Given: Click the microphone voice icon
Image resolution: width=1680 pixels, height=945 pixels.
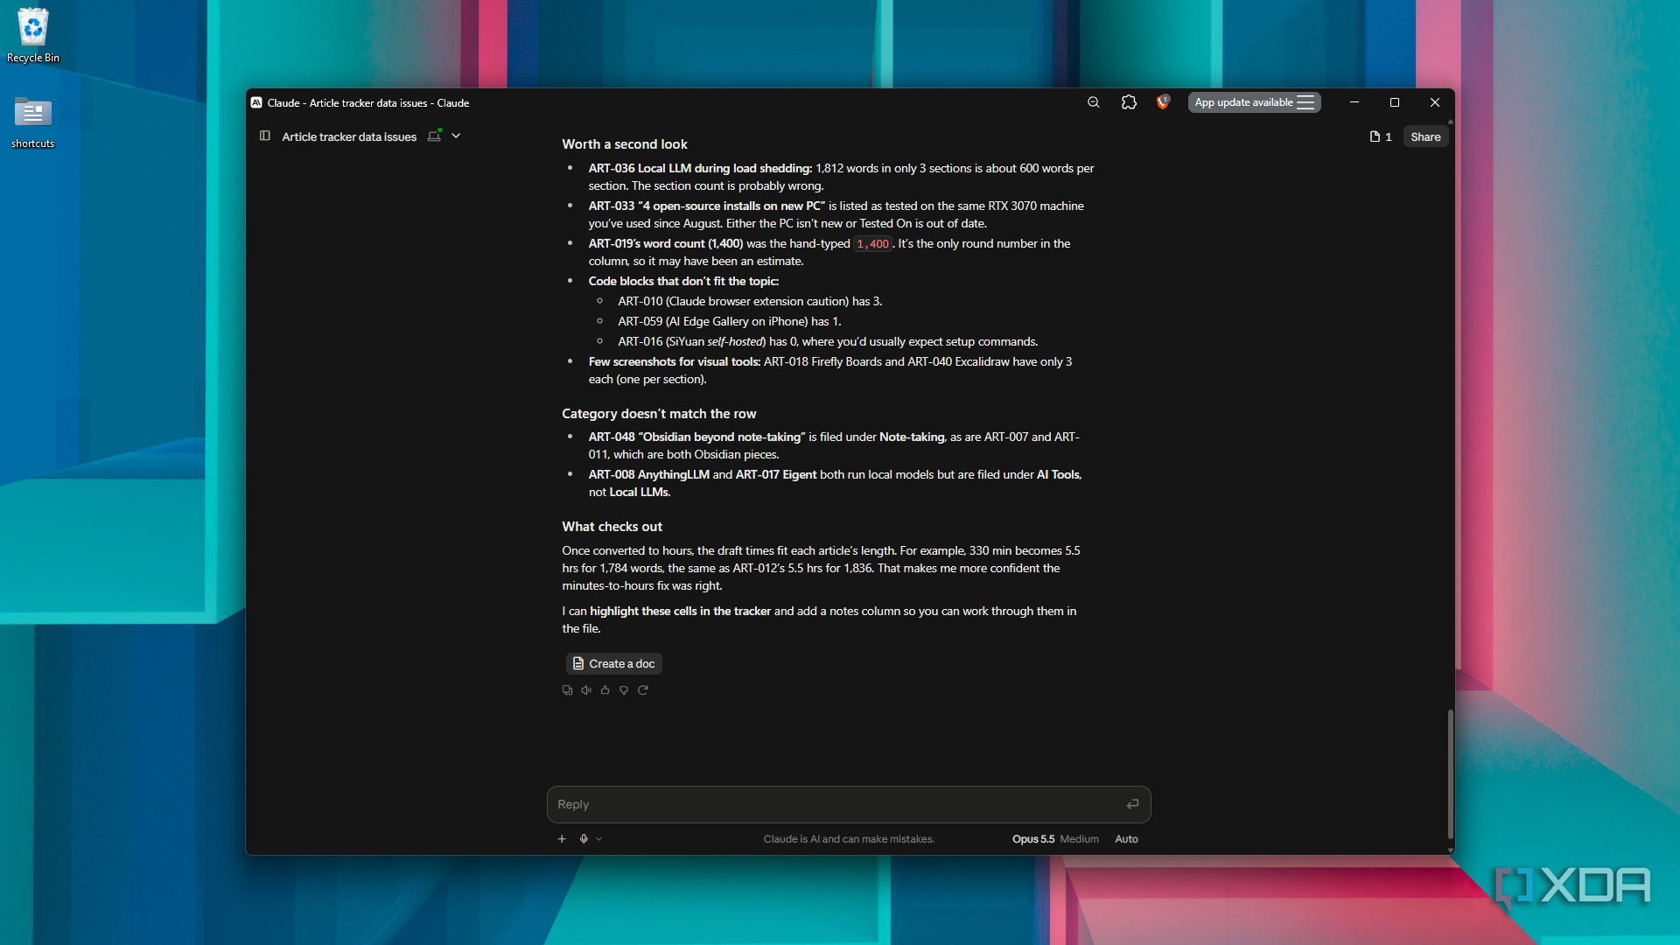Looking at the screenshot, I should (x=584, y=838).
